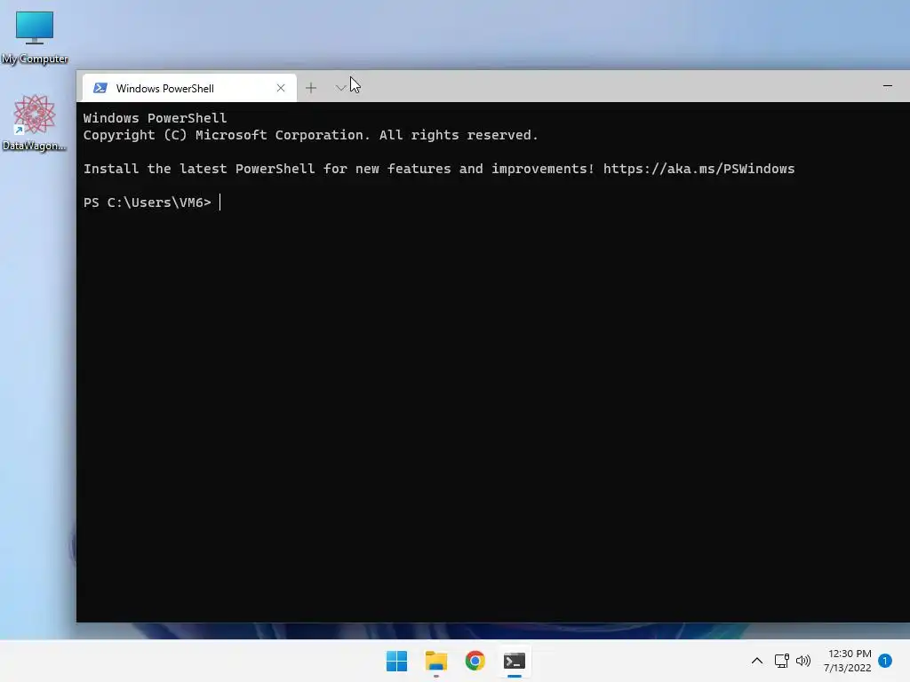Screen dimensions: 910x682
Task: Minimize the terminal window
Action: tap(888, 86)
